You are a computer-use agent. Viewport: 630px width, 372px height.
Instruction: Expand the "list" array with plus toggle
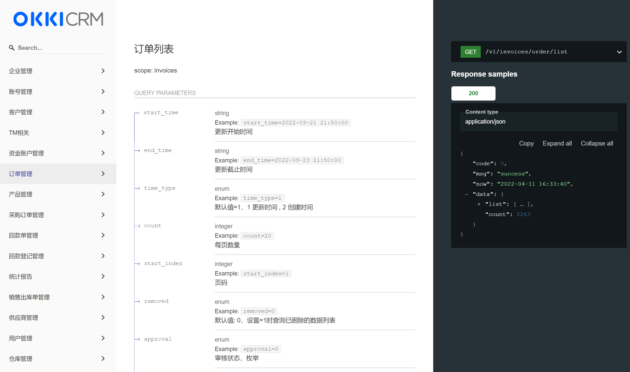(479, 204)
